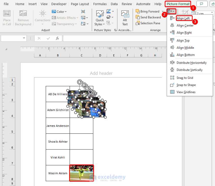Open the Review tab
Viewport: 215px width, 186px height.
[x=127, y=4]
